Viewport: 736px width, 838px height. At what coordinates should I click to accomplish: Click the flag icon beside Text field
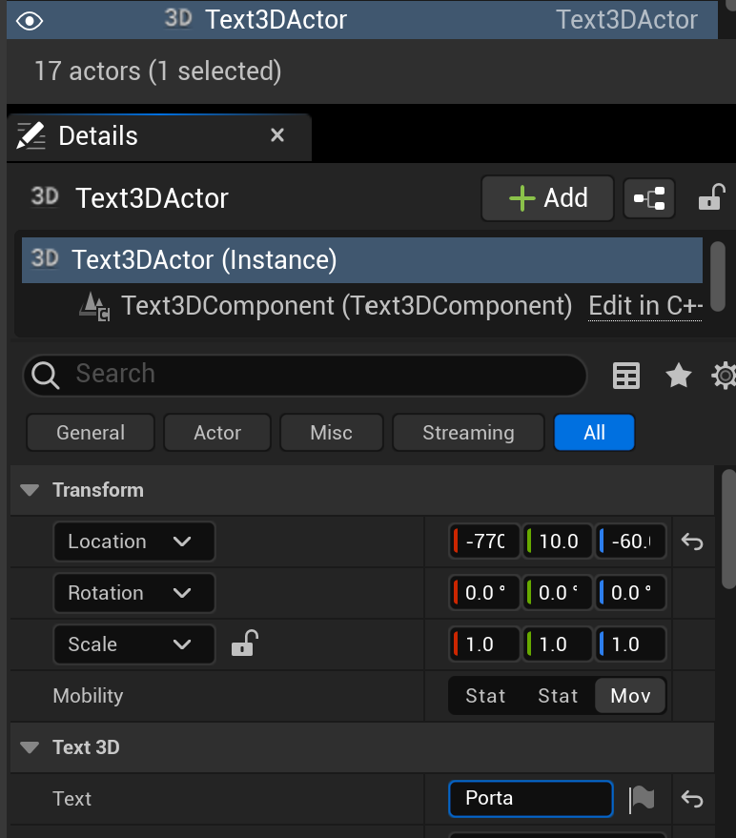pyautogui.click(x=643, y=799)
